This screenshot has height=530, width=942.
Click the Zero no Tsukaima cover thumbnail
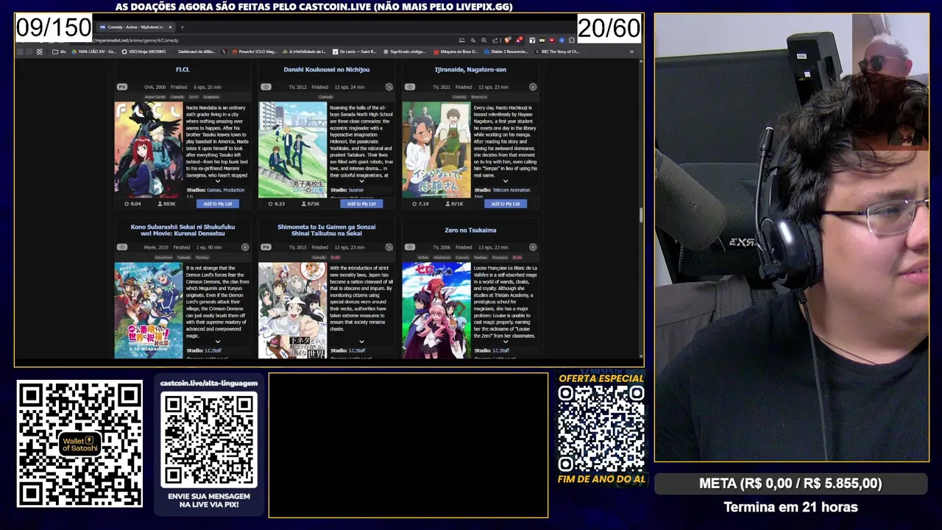(436, 310)
